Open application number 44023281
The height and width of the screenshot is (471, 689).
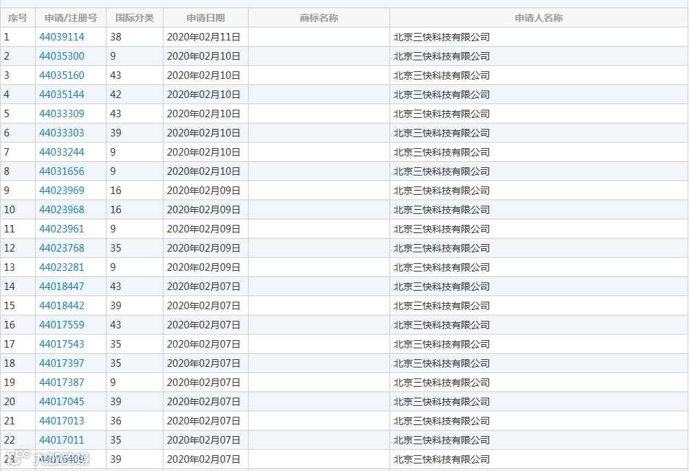click(62, 267)
